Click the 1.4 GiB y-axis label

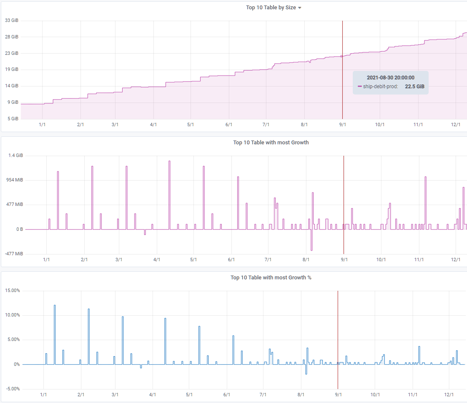pos(16,155)
